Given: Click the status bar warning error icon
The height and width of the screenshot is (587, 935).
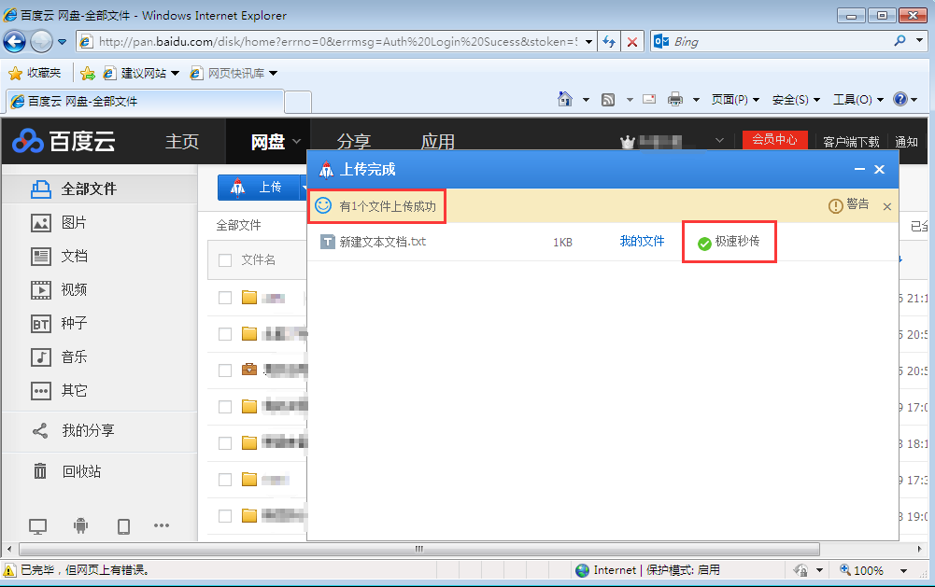Looking at the screenshot, I should point(9,570).
